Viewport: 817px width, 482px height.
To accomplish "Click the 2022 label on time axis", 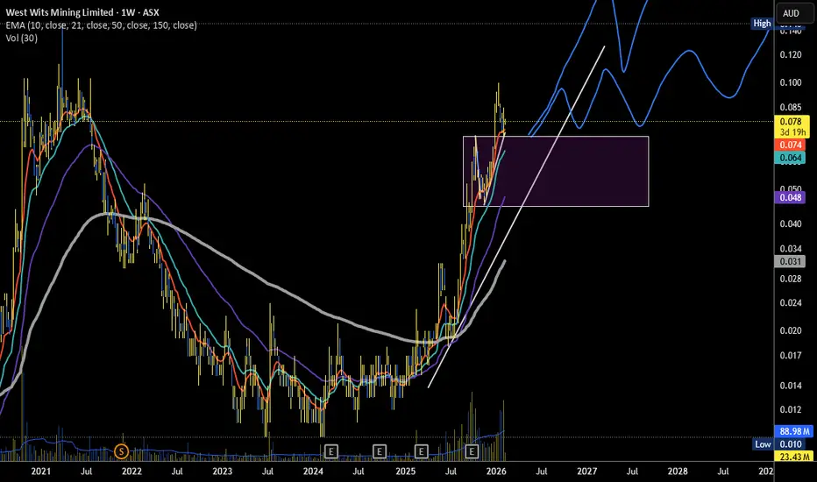I will tap(131, 471).
